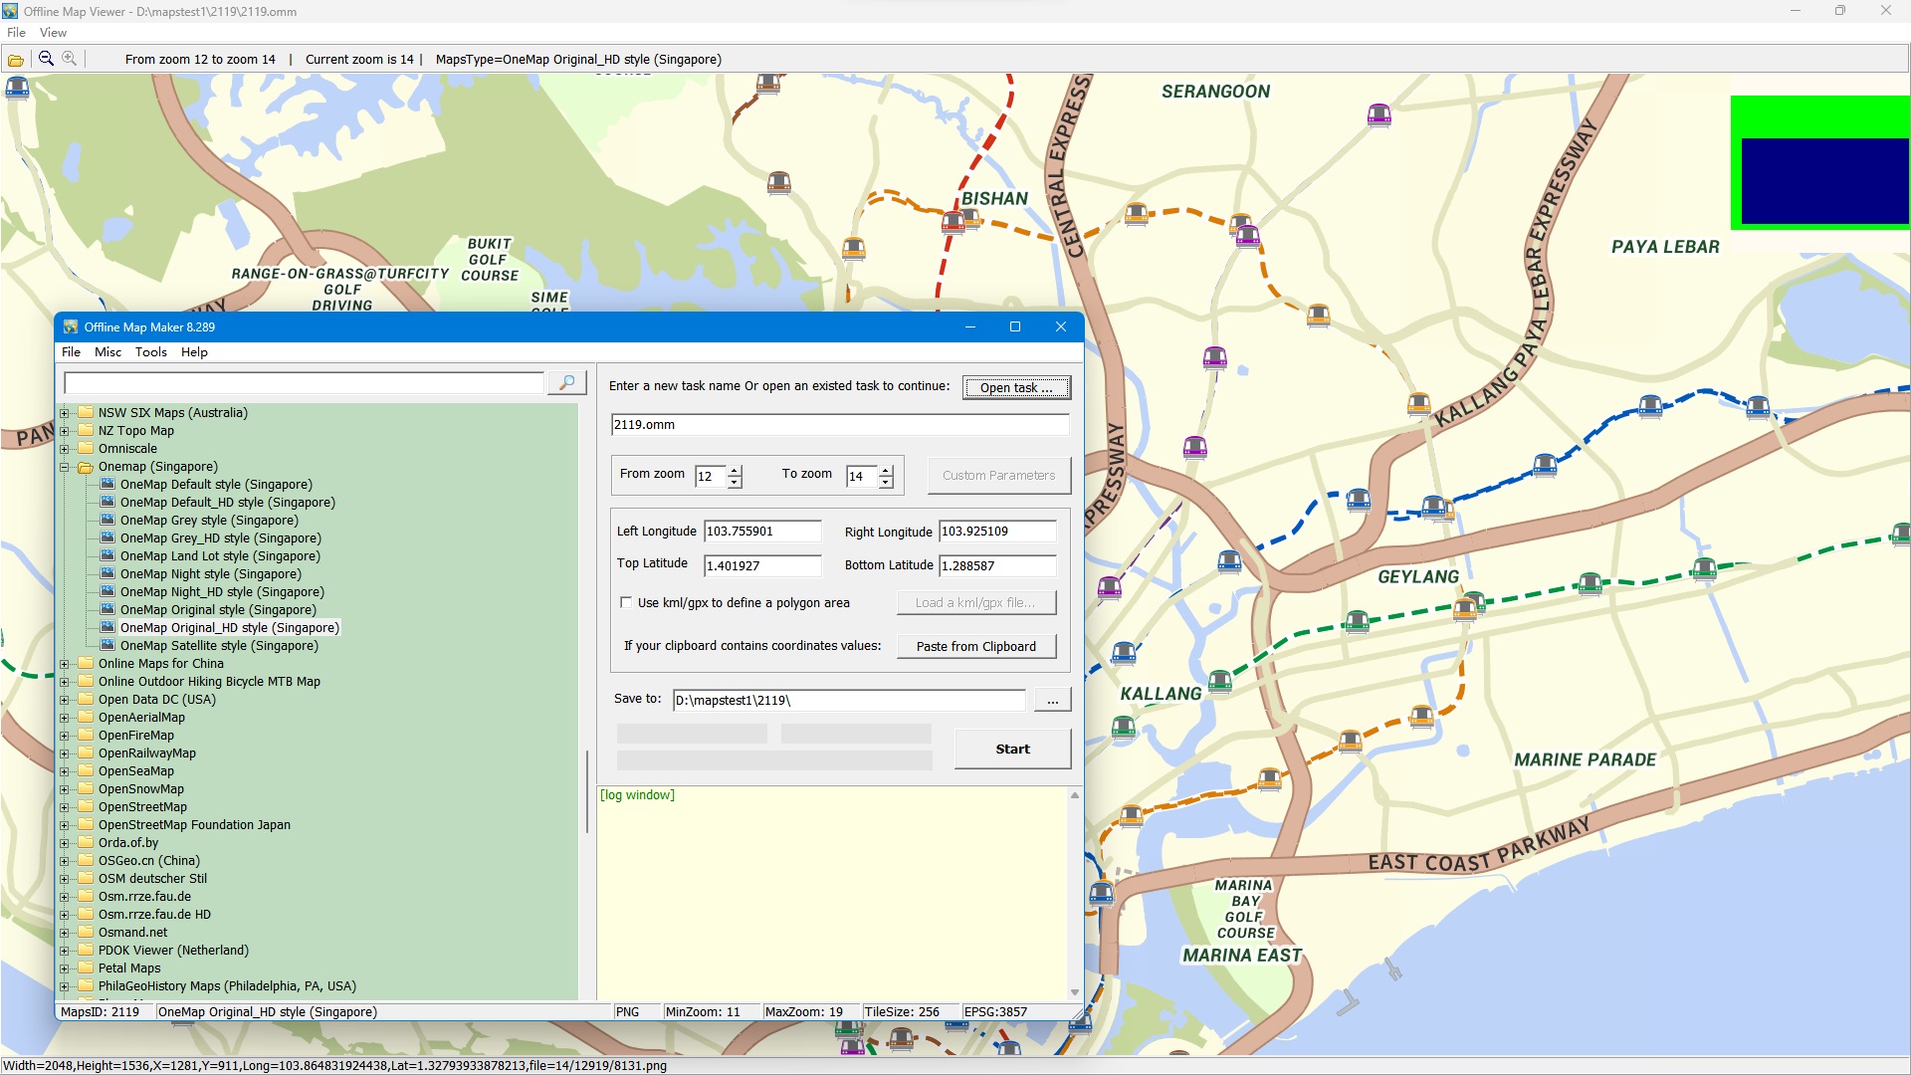Collapse the Onemap (Singapore) tree node

[x=65, y=467]
